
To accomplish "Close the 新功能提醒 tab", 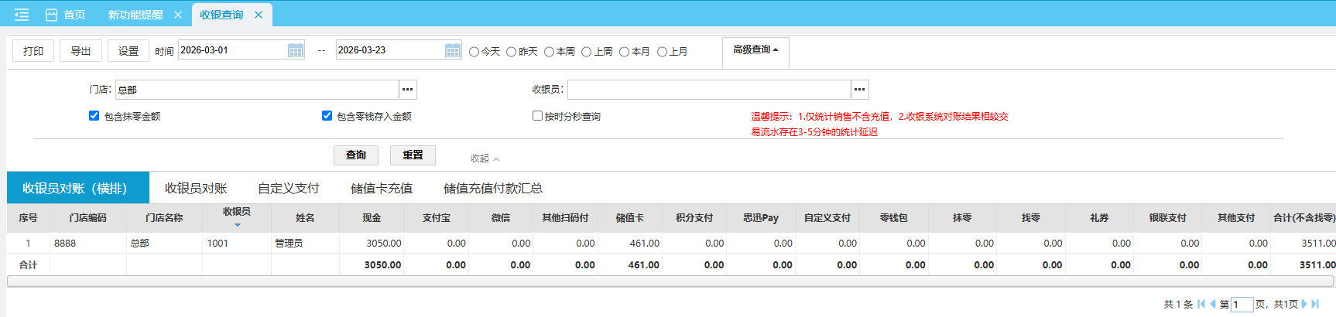I will point(178,15).
